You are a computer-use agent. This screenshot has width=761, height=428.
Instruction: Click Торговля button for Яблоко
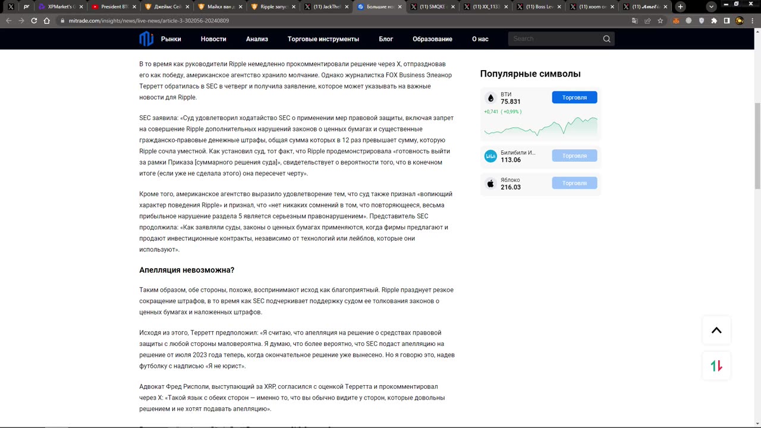[x=574, y=183]
